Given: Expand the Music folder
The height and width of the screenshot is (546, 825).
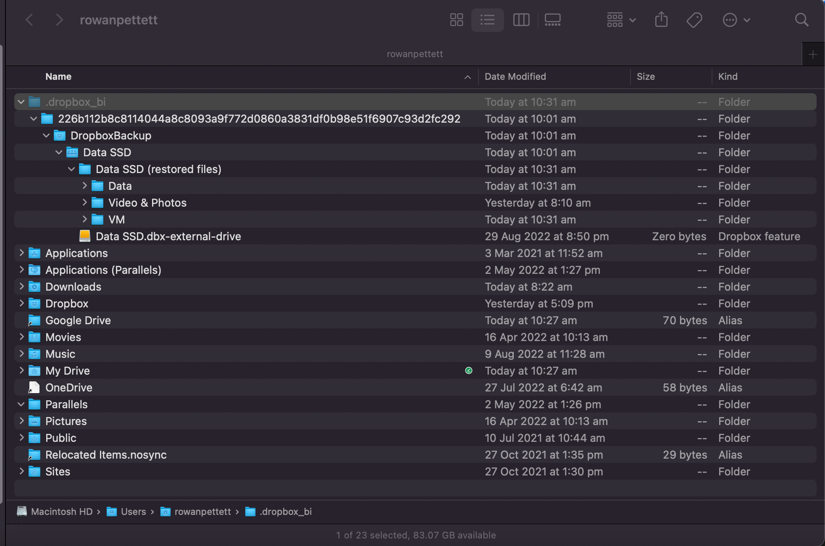Looking at the screenshot, I should (21, 353).
